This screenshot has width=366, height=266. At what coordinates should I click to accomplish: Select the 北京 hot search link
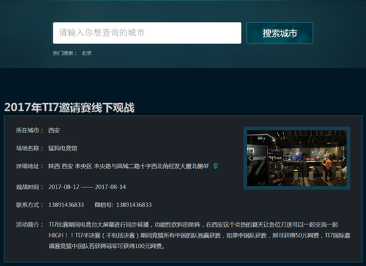87,53
